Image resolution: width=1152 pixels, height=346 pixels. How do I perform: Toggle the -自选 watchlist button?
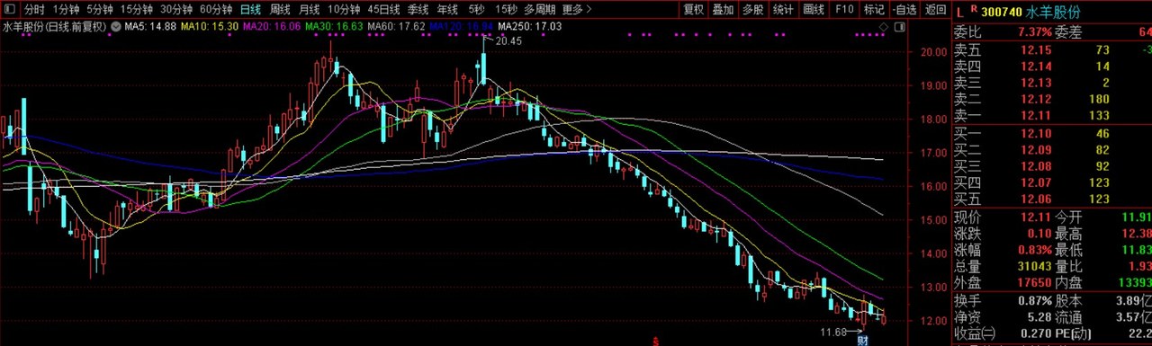pyautogui.click(x=904, y=10)
